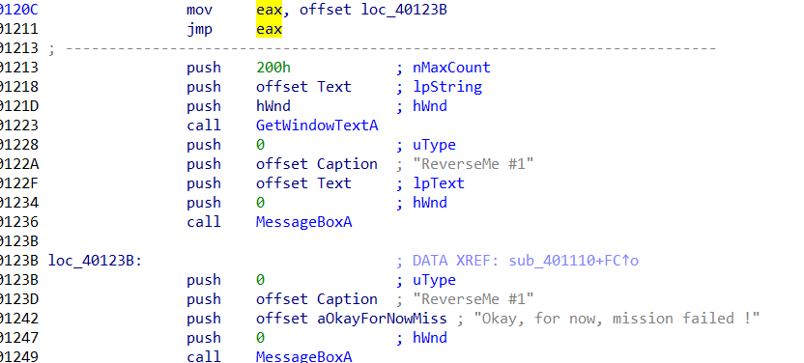Click second offset Caption below loc_40123B

click(317, 299)
